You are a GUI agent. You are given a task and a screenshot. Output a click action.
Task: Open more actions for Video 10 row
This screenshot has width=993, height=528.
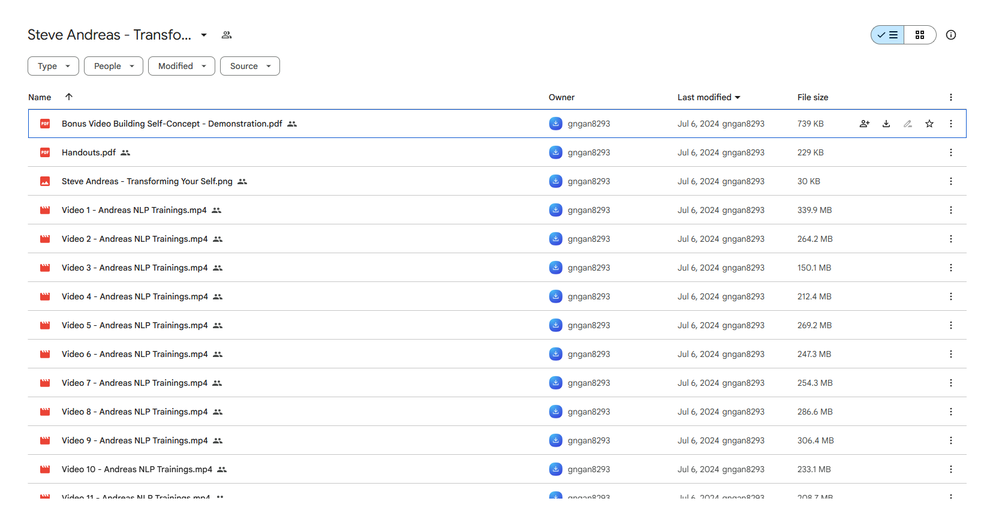click(951, 469)
